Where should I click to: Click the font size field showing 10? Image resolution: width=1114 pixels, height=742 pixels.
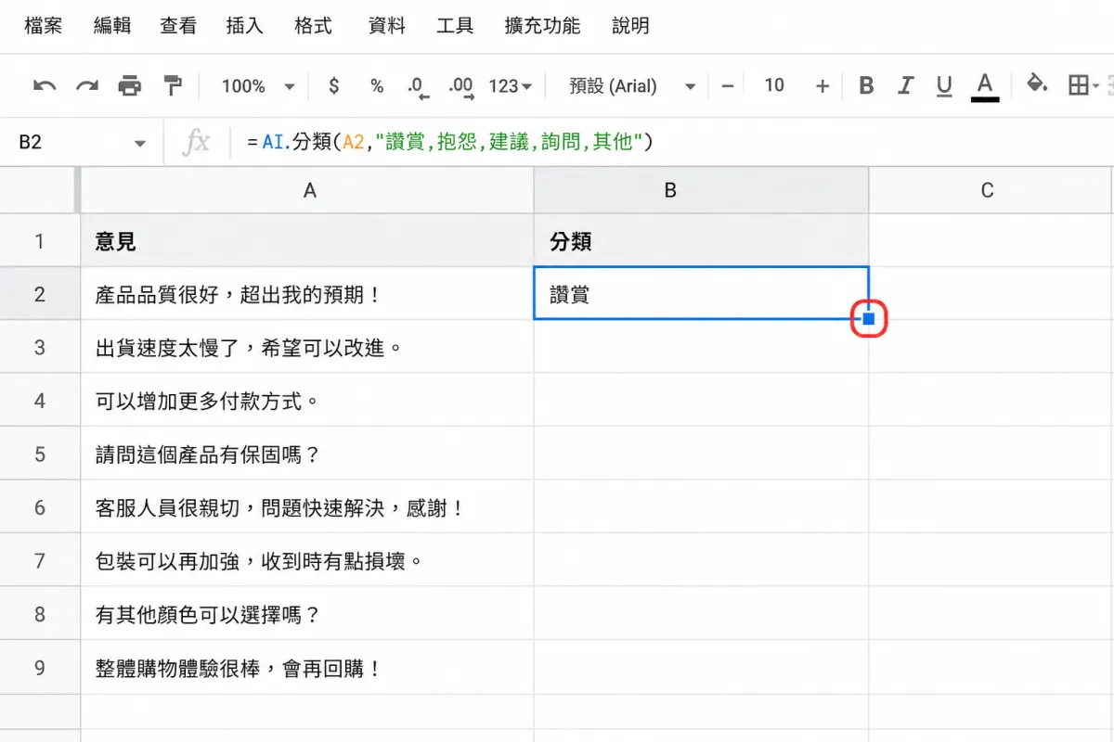(x=774, y=86)
